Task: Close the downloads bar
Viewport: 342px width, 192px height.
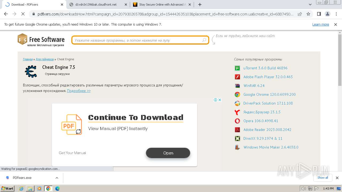Action: 337,178
